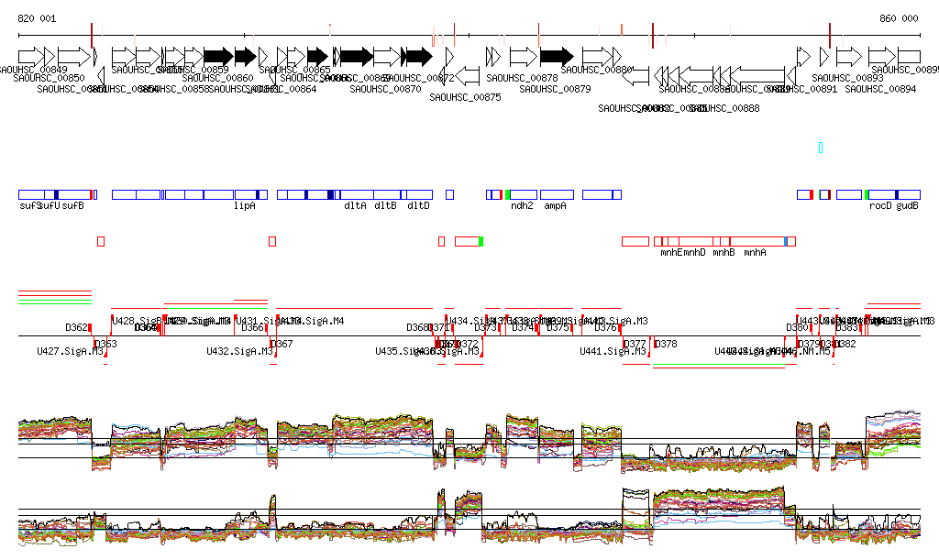This screenshot has height=560, width=939.
Task: Click the rocD gene name
Action: click(x=880, y=206)
